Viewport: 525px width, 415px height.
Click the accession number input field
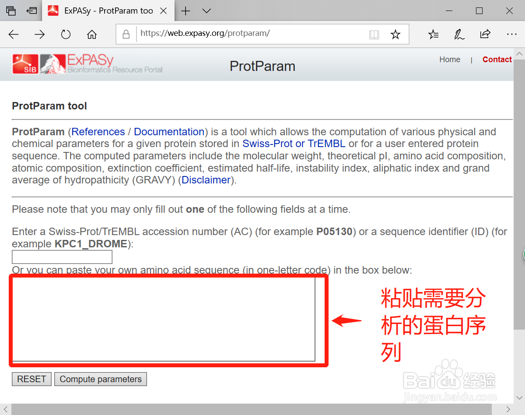tap(62, 257)
